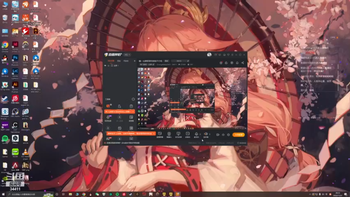Open File Explorer from the taskbar
The width and height of the screenshot is (350, 197).
[70, 194]
